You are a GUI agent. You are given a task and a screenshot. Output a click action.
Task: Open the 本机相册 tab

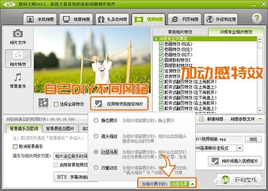coord(40,20)
